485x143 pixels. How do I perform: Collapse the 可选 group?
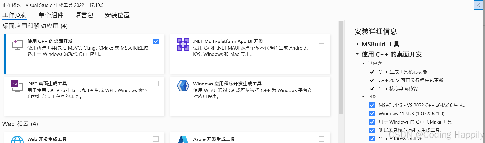click(x=363, y=97)
